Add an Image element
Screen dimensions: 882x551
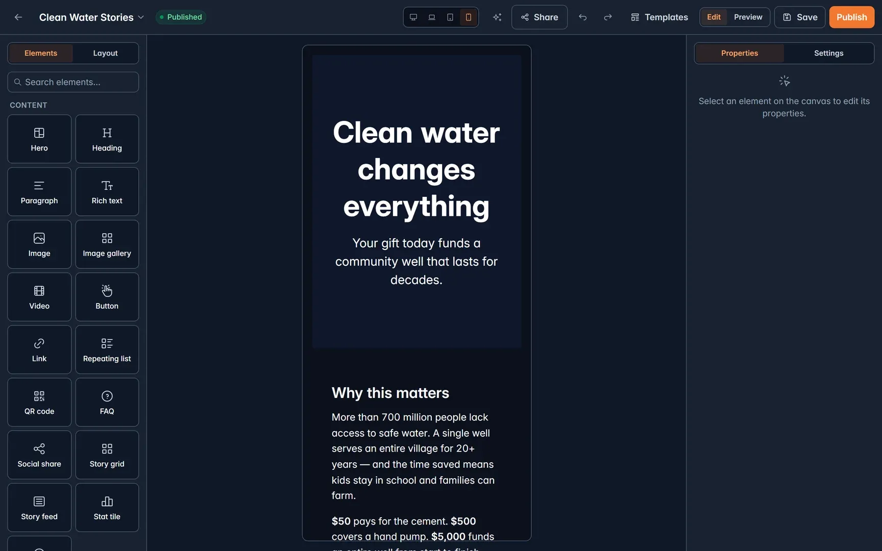coord(39,244)
